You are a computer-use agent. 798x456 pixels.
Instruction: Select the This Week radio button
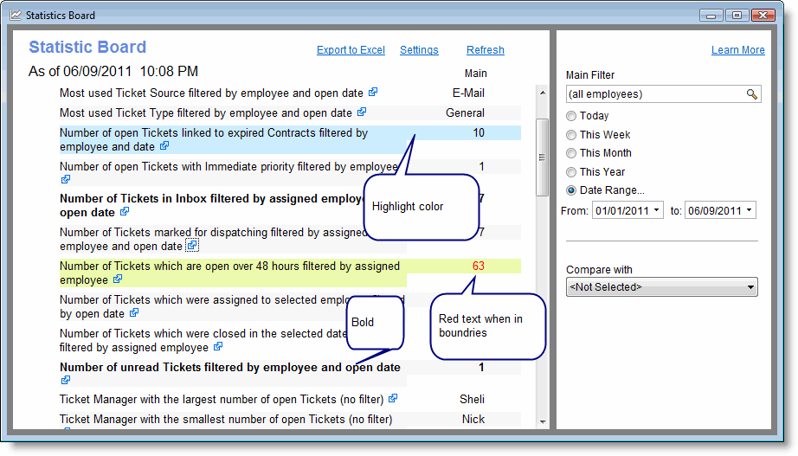coord(571,135)
